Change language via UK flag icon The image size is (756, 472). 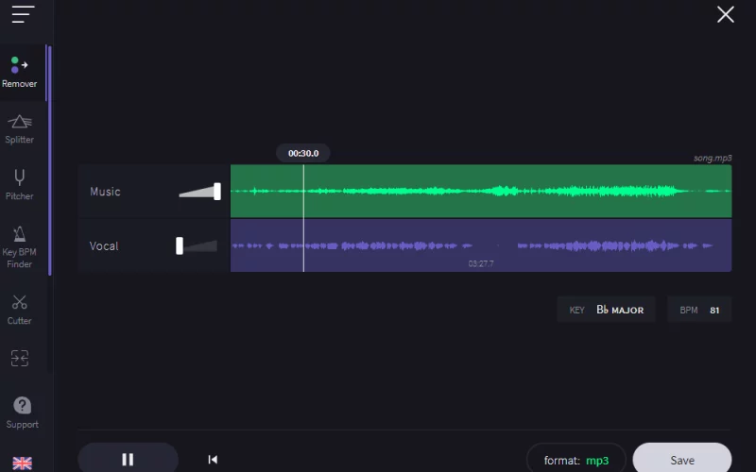(22, 464)
